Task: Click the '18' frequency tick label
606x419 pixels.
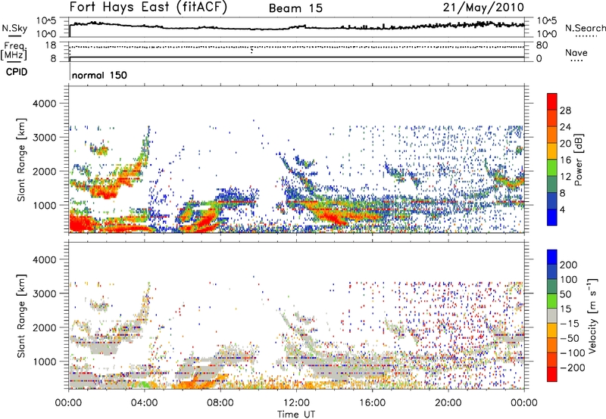Action: tap(50, 45)
